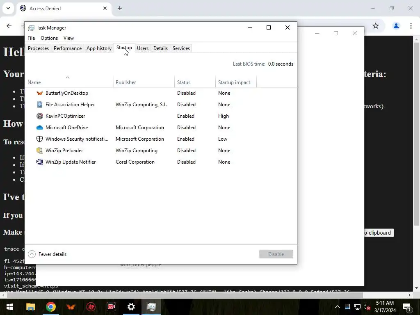Open a new Chrome tab
Image resolution: width=420 pixels, height=315 pixels.
coord(120,8)
